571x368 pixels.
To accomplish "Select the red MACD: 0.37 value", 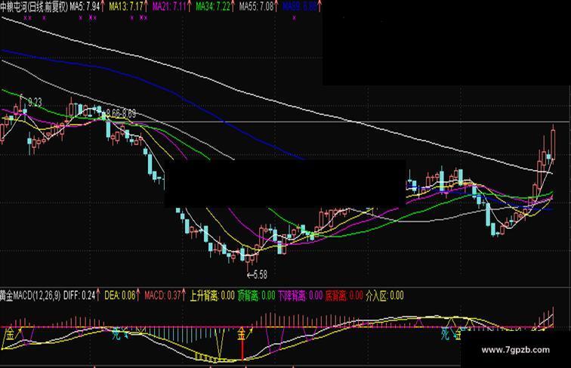I will click(162, 295).
